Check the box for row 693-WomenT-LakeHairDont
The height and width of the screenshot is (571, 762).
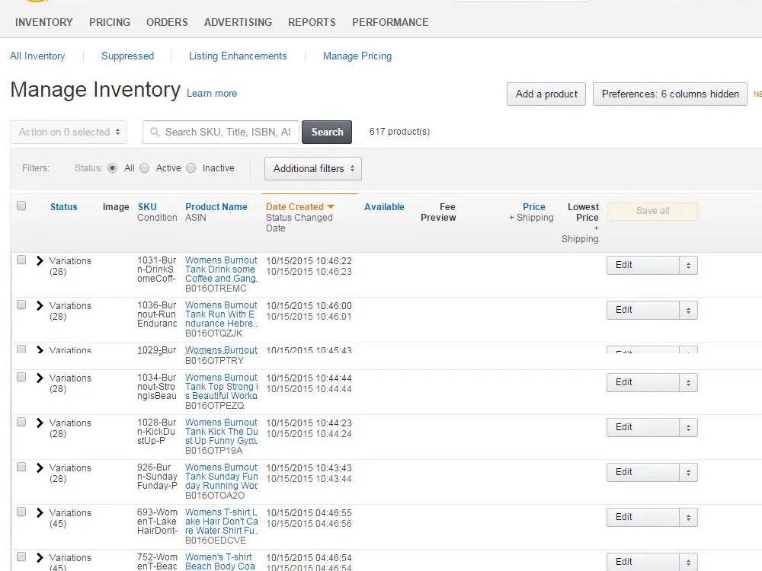(21, 512)
